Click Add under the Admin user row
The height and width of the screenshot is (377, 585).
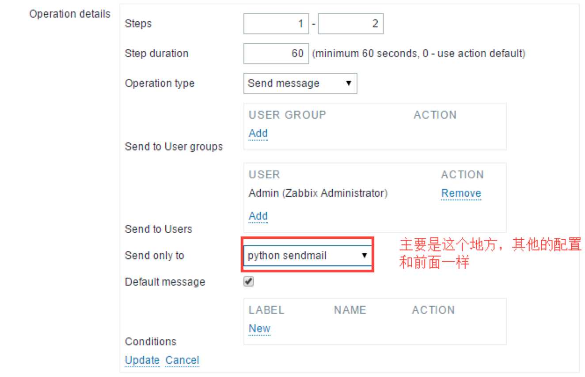pos(258,216)
